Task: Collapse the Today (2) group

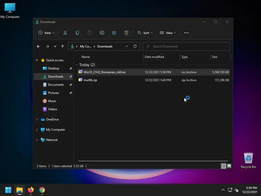Action: [77, 65]
